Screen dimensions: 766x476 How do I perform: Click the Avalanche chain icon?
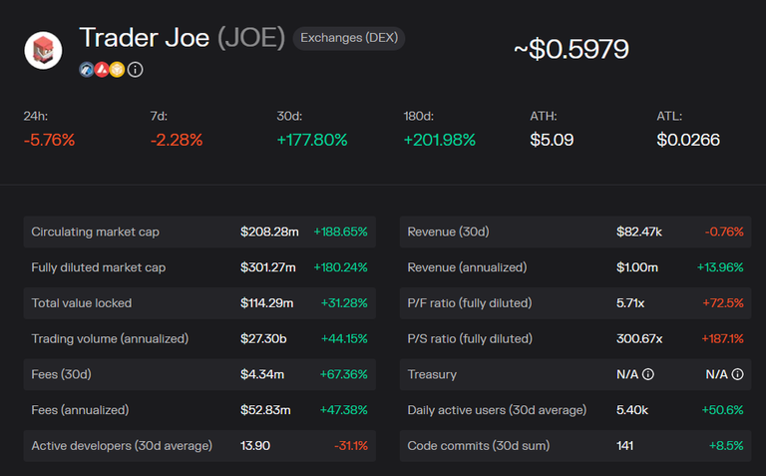click(x=102, y=70)
